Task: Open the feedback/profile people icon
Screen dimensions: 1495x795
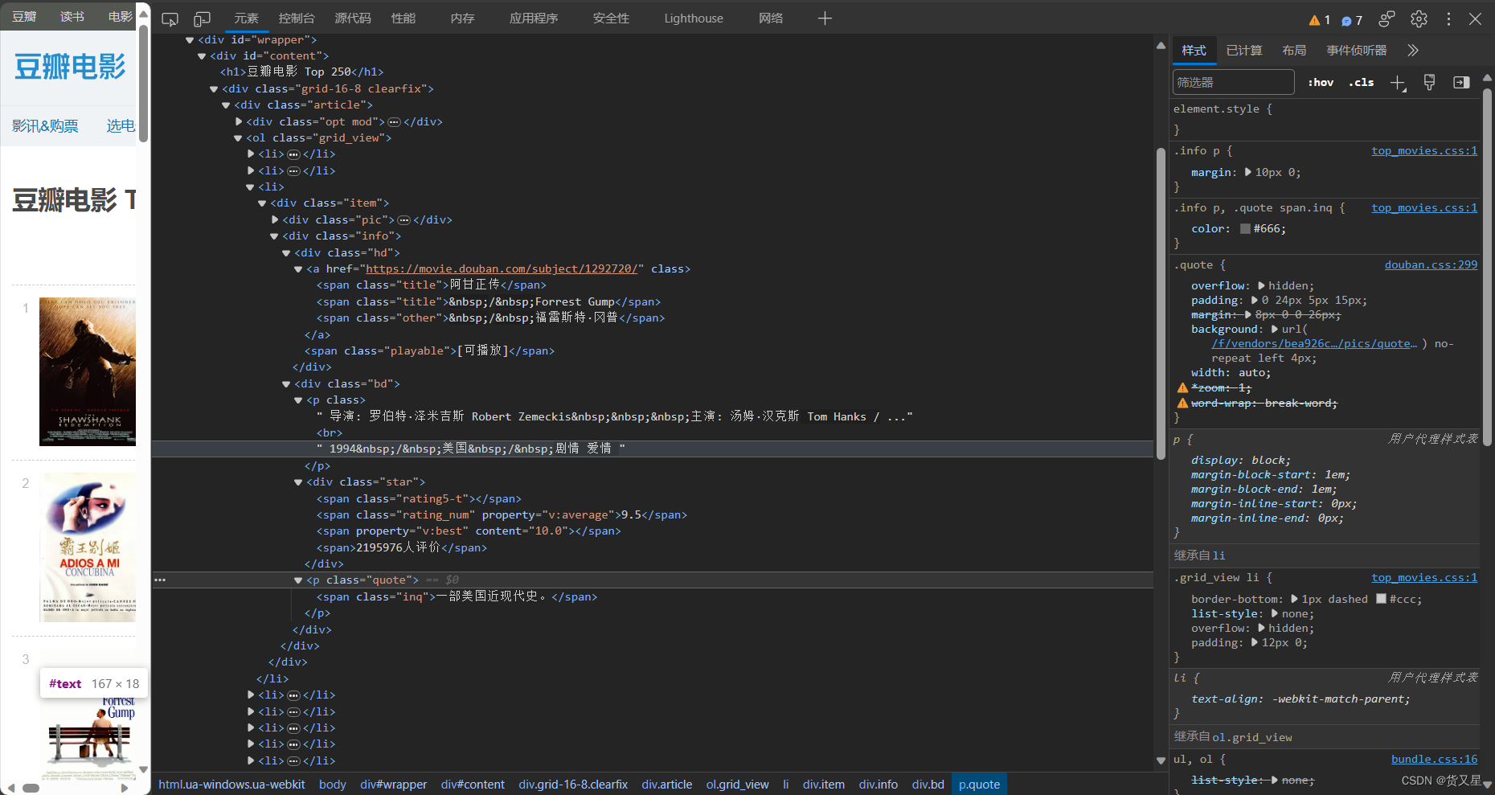Action: click(x=1386, y=18)
